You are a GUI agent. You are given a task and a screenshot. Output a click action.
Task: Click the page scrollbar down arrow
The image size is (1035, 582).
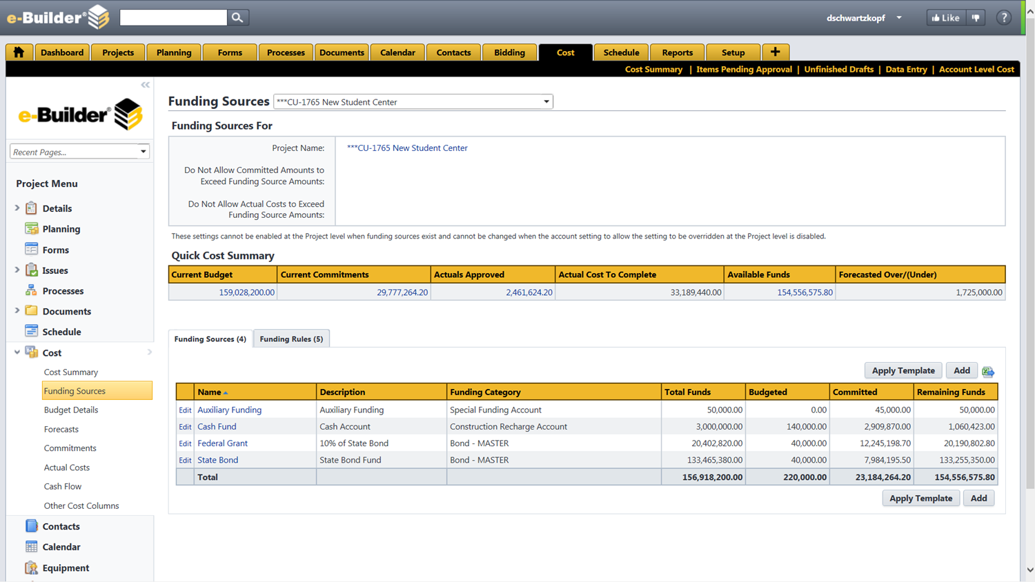tap(1029, 570)
